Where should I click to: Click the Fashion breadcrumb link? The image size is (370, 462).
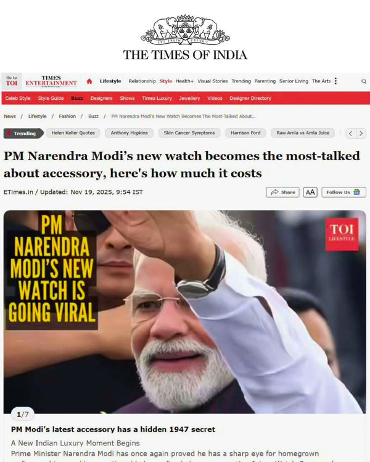(67, 116)
